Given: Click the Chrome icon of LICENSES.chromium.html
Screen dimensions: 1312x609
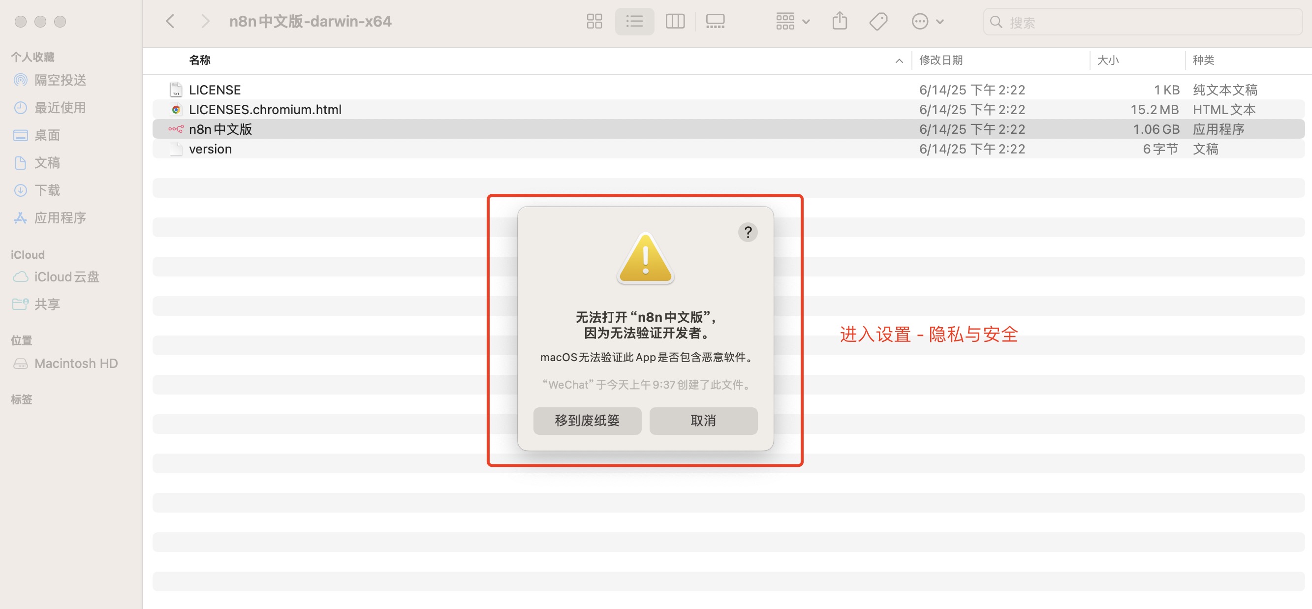Looking at the screenshot, I should tap(176, 110).
